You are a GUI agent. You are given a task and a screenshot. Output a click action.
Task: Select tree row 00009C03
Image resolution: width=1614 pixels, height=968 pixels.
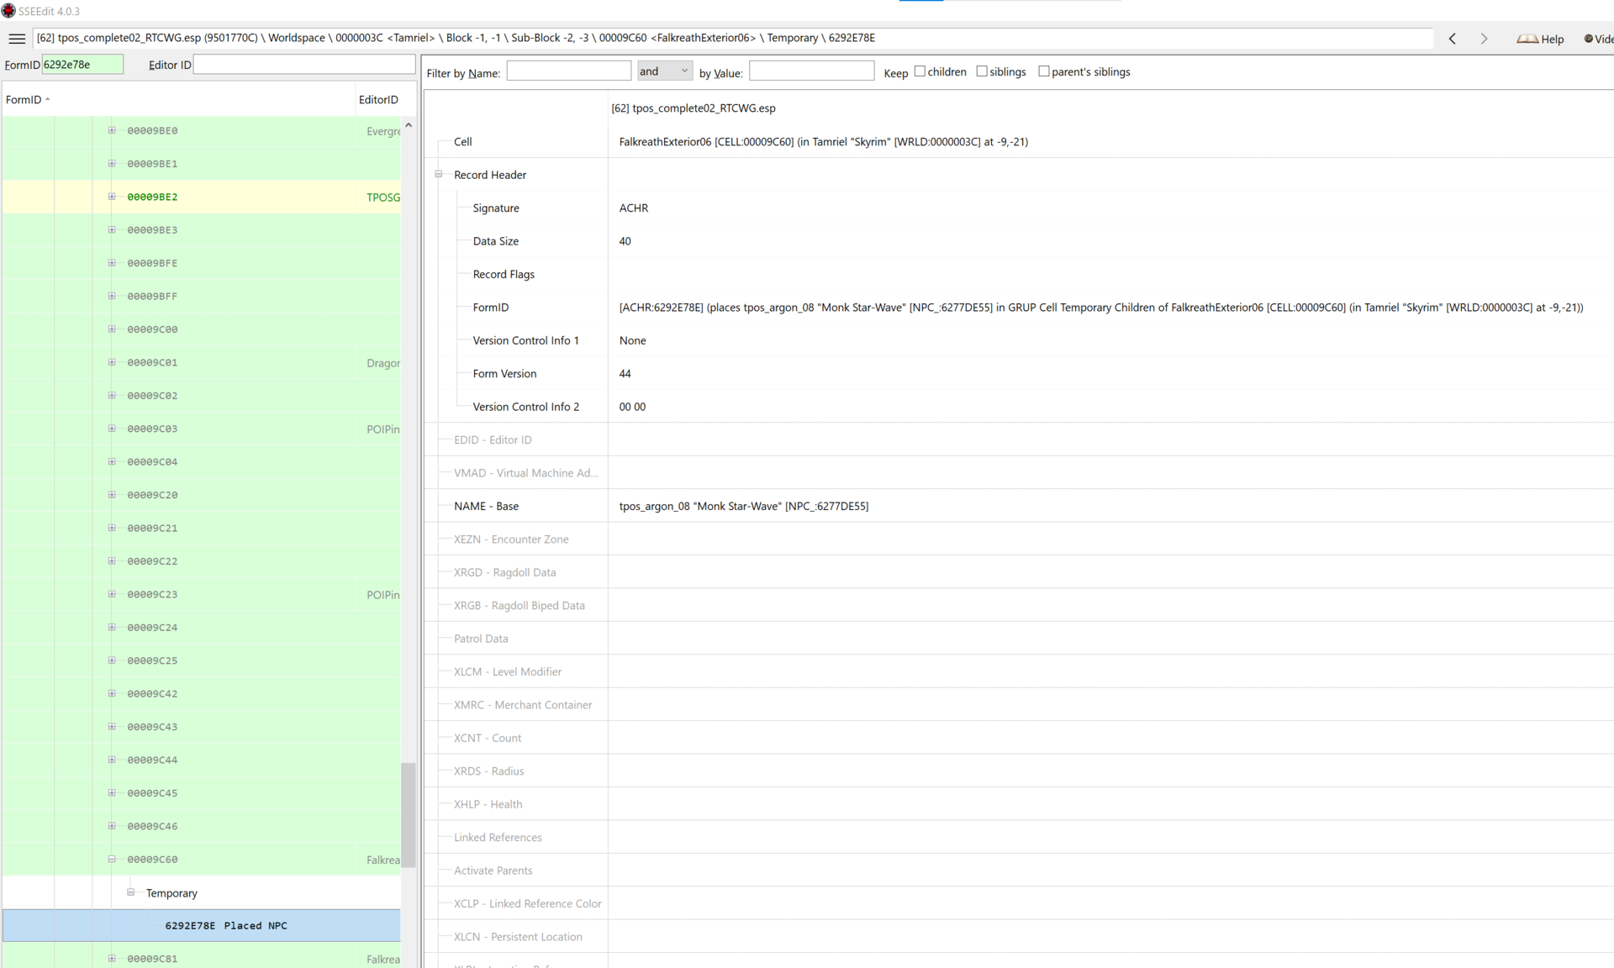pos(201,429)
